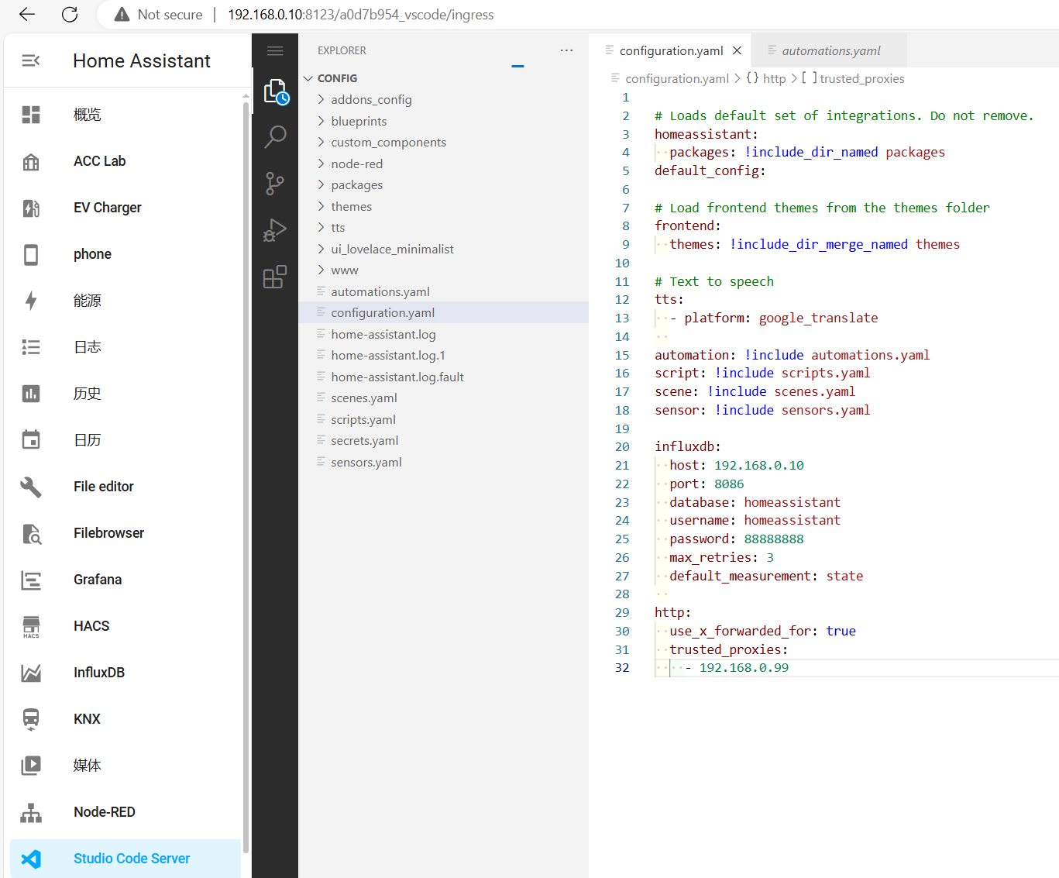Go back in the browser

tap(27, 15)
